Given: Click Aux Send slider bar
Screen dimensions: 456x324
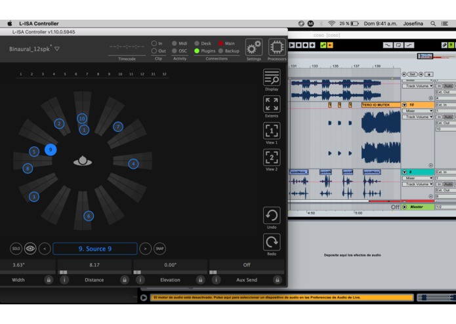Looking at the screenshot, I should 247,272.
